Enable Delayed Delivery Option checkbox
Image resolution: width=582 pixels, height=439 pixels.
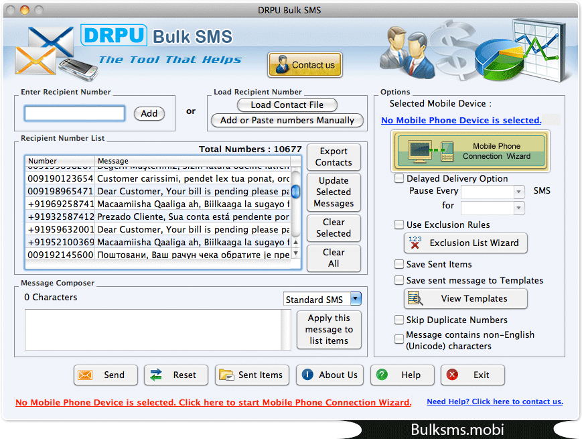click(399, 178)
